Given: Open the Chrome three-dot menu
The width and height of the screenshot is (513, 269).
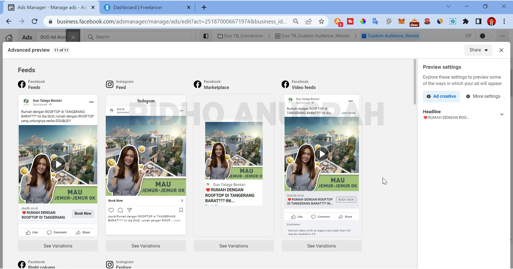Looking at the screenshot, I should tap(504, 21).
